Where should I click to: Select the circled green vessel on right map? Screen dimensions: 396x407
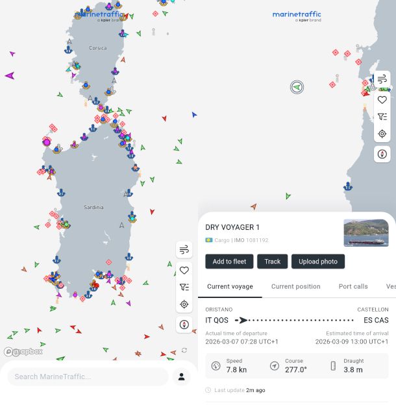(x=297, y=87)
